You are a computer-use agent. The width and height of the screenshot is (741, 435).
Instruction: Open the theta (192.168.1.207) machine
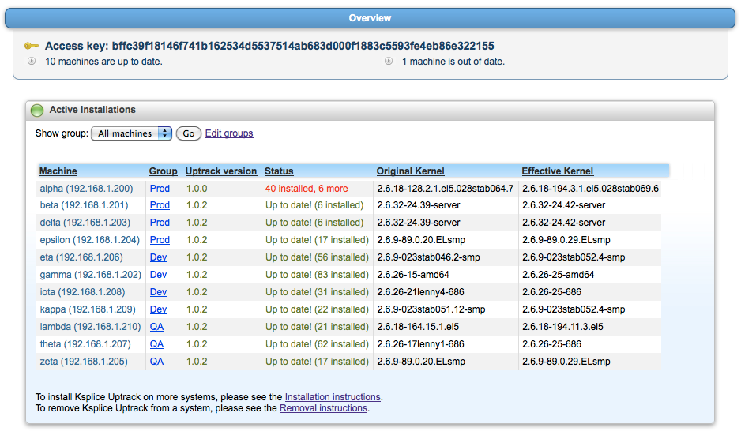click(x=85, y=344)
